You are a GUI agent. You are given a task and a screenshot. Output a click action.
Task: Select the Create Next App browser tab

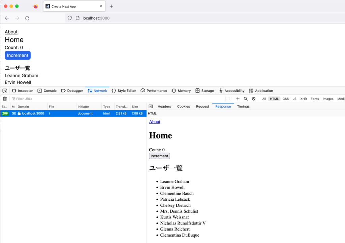coord(74,6)
